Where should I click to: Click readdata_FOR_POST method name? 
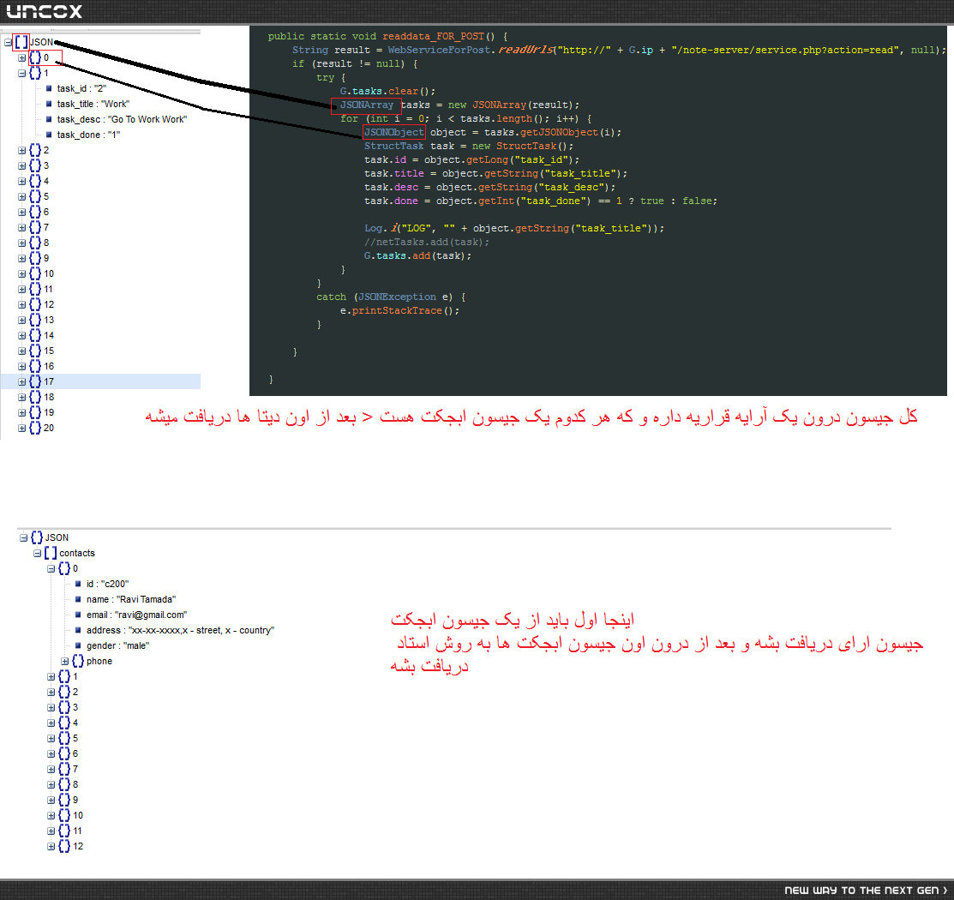coord(433,37)
